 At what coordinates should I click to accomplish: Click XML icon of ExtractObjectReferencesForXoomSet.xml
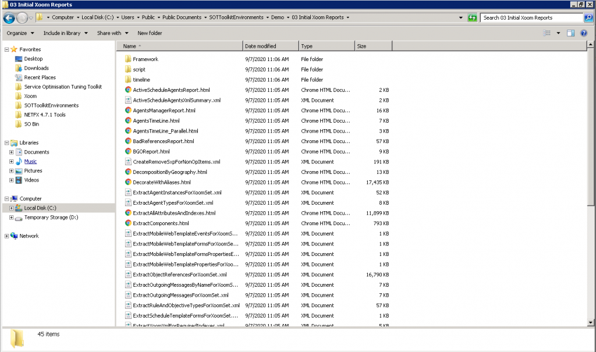pyautogui.click(x=128, y=275)
